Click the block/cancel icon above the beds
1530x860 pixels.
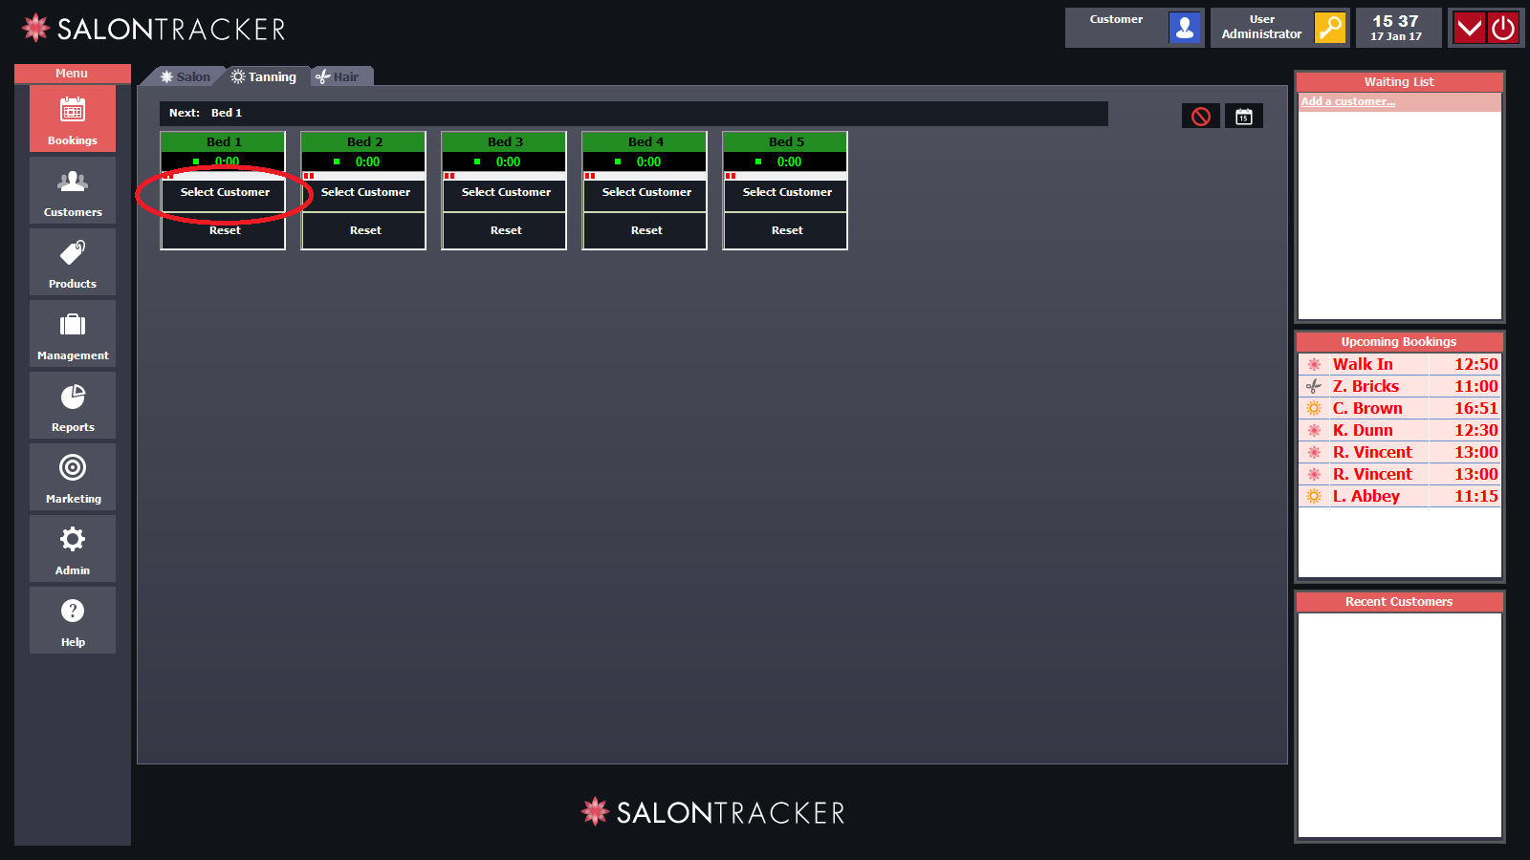(x=1200, y=116)
